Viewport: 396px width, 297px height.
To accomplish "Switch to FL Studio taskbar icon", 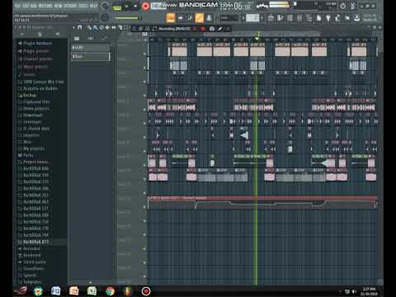I will [128, 291].
